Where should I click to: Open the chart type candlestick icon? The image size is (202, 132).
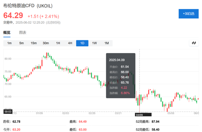[194, 43]
